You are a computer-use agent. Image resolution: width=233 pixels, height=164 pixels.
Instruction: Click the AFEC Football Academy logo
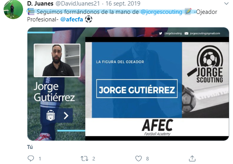(x=157, y=127)
